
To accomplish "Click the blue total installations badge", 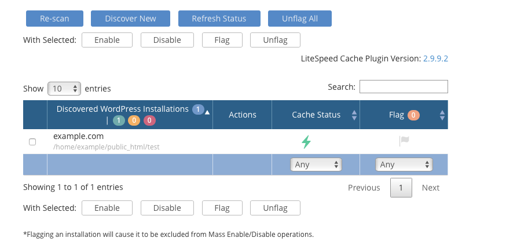I will [x=197, y=109].
